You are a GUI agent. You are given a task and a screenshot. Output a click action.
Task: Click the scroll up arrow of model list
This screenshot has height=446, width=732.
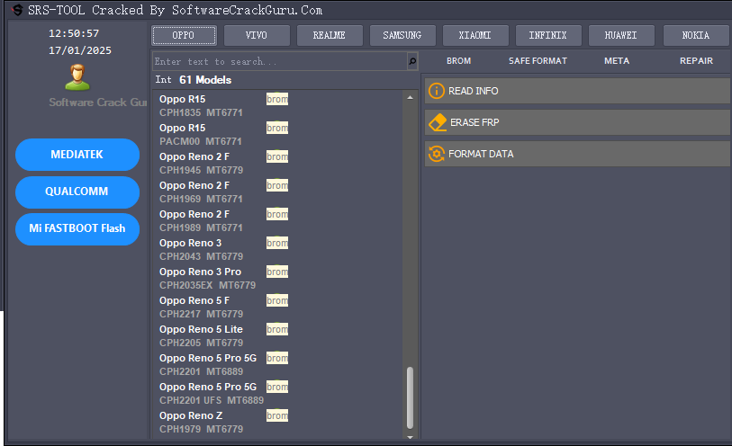pyautogui.click(x=410, y=97)
